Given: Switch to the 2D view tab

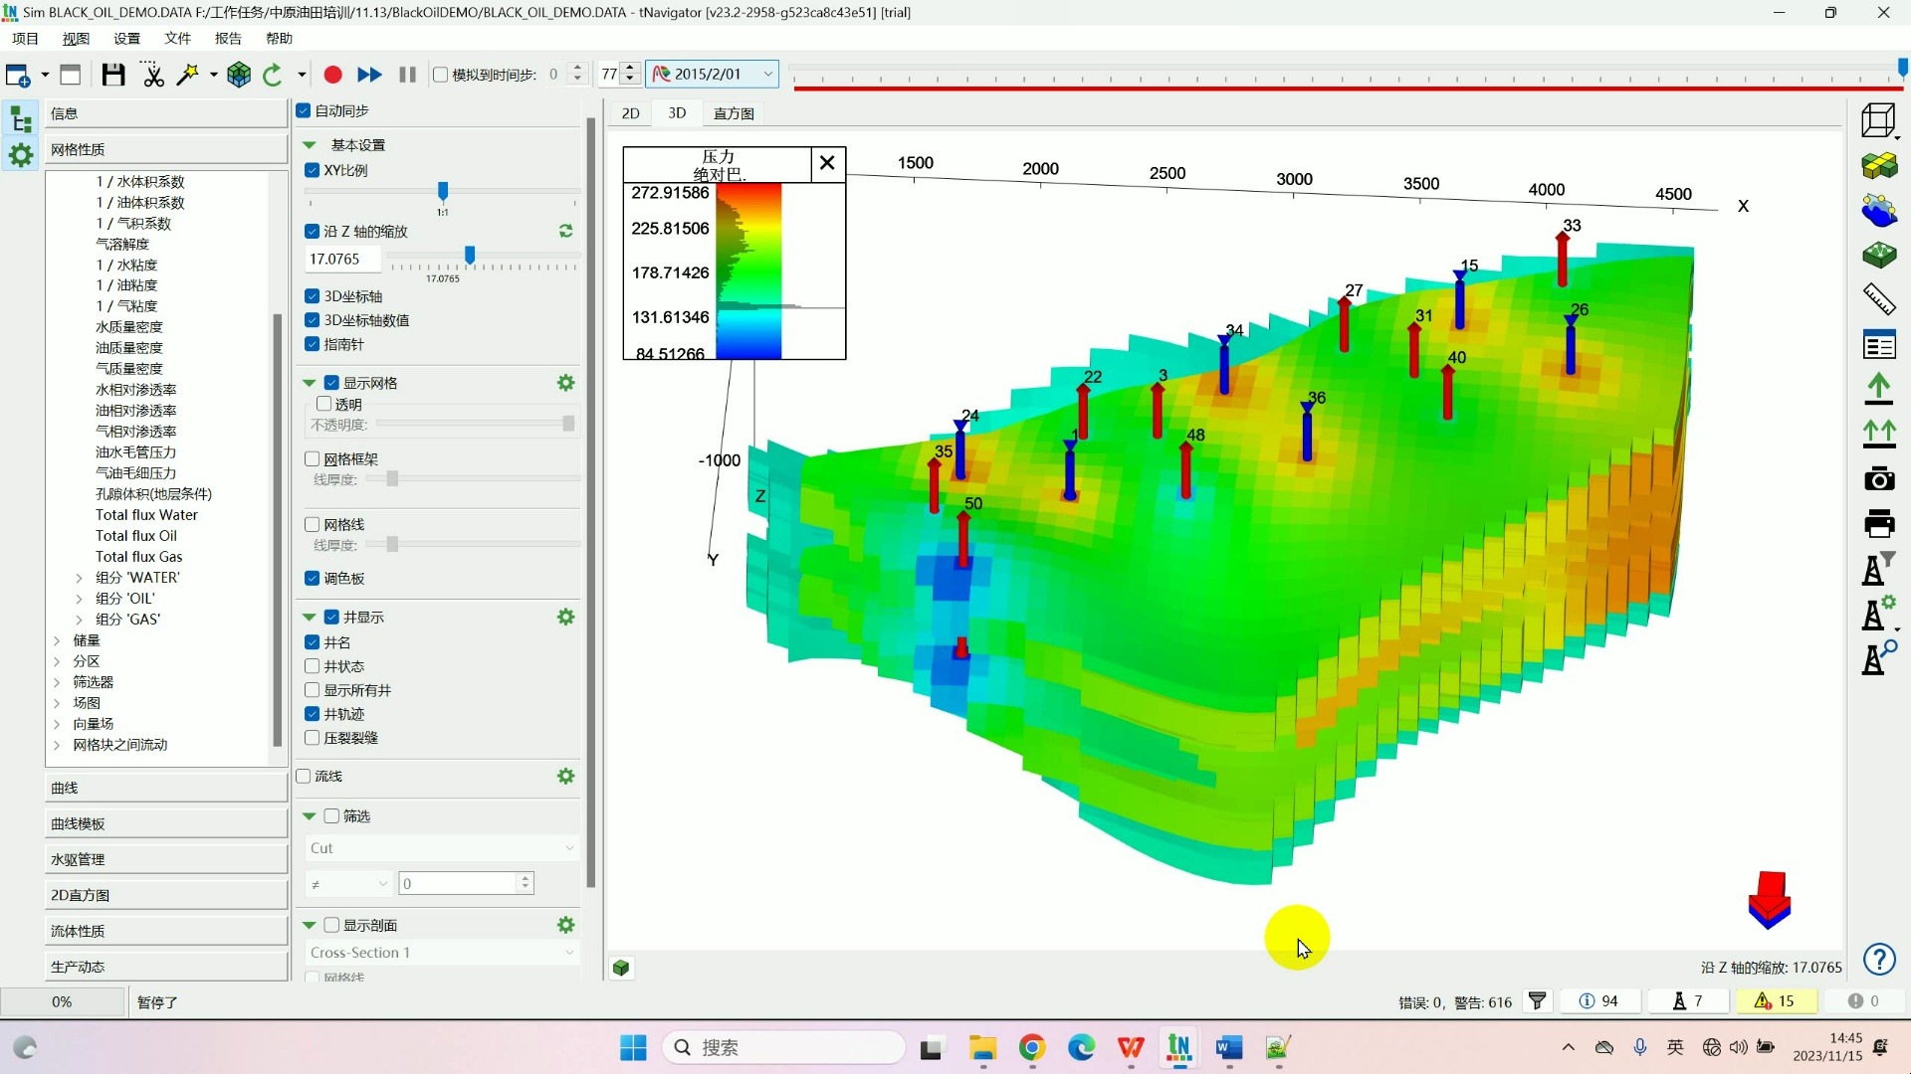Looking at the screenshot, I should 630,113.
